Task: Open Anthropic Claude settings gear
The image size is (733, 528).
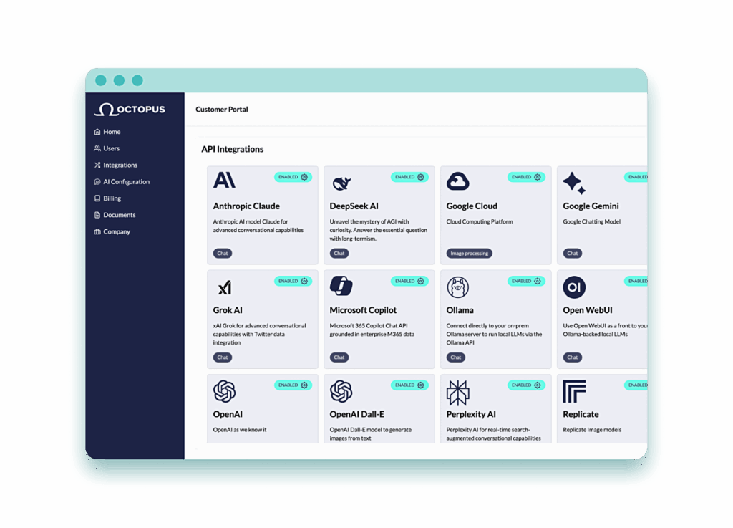Action: click(x=304, y=177)
